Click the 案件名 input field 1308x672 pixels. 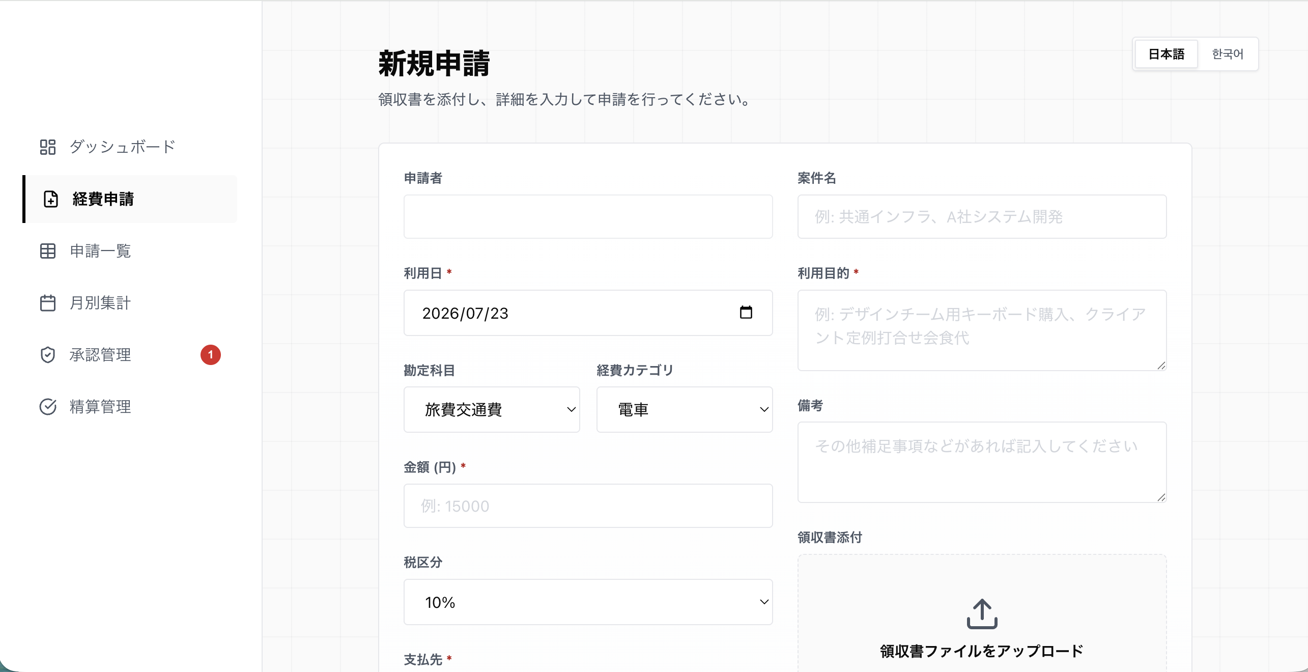982,216
